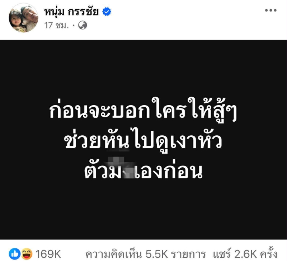
Task: Open the หนุ่ม กรรชัย profile name link
Action: point(71,12)
